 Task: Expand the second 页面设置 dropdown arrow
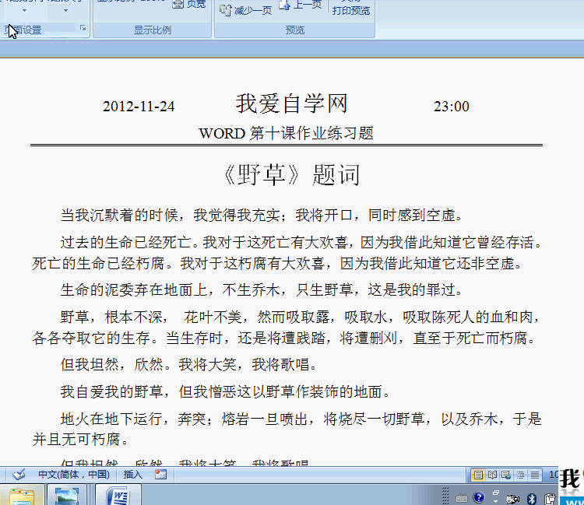click(66, 10)
